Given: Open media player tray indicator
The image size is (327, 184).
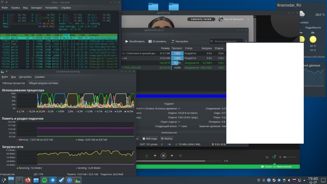Looking at the screenshot, I should (x=264, y=180).
